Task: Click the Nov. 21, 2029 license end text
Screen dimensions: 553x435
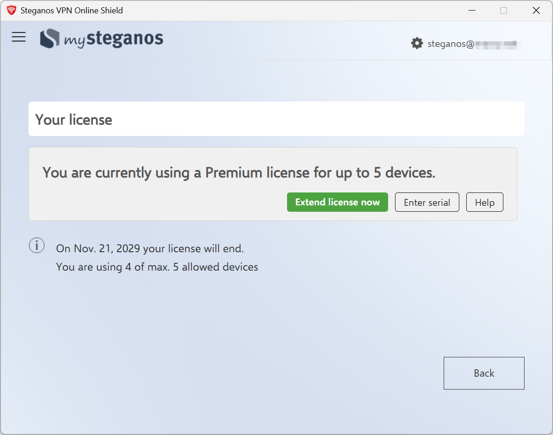Action: point(150,249)
